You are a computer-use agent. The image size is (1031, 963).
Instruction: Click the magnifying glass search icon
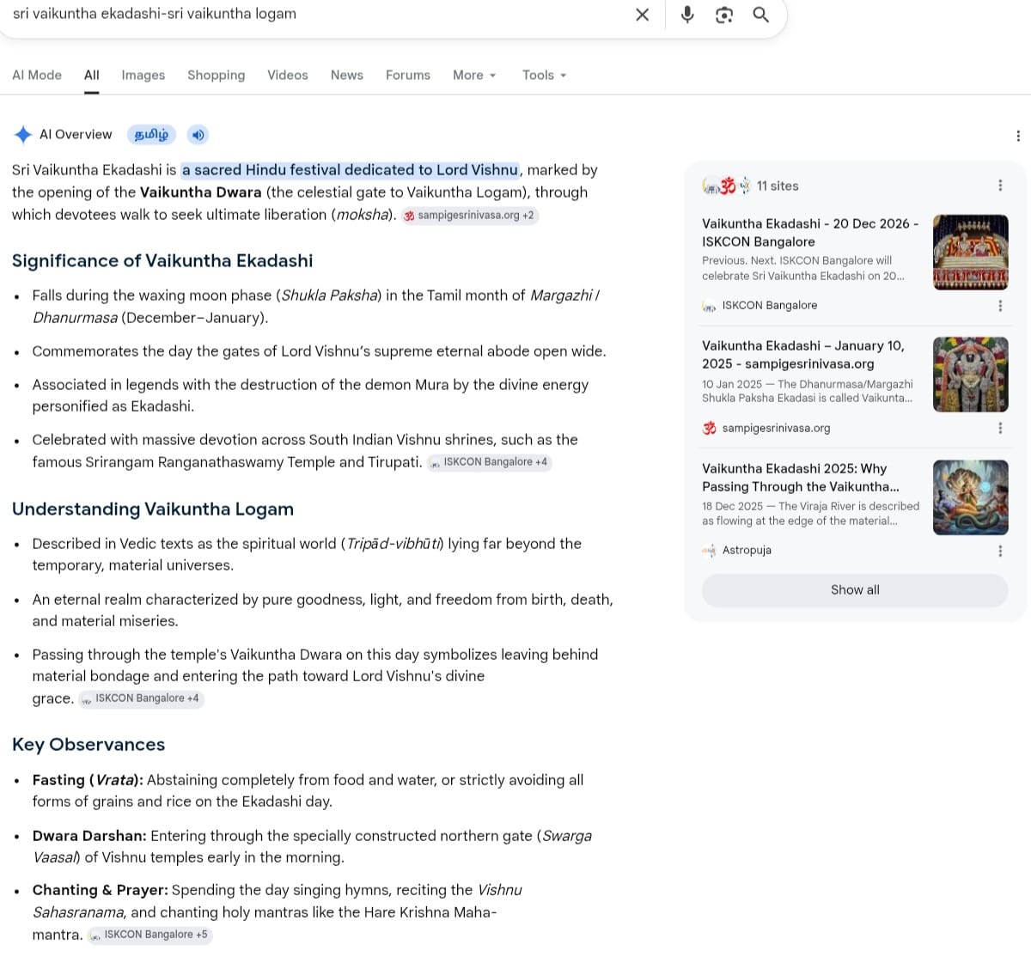click(x=761, y=15)
